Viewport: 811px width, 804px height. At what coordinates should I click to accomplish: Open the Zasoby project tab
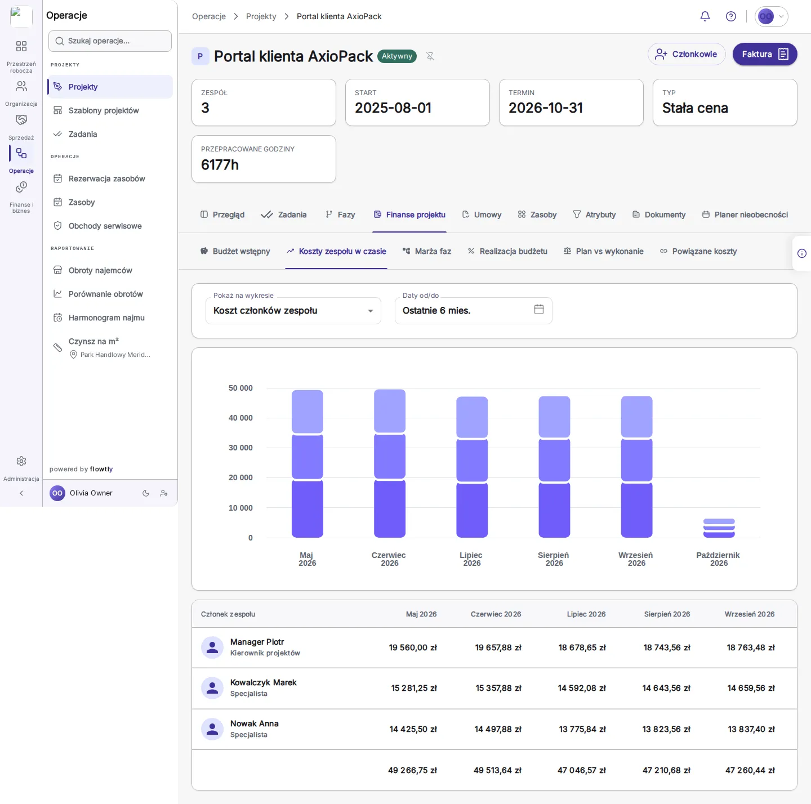pos(537,215)
